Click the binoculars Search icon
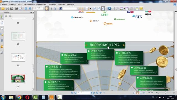 pyautogui.click(x=61, y=9)
